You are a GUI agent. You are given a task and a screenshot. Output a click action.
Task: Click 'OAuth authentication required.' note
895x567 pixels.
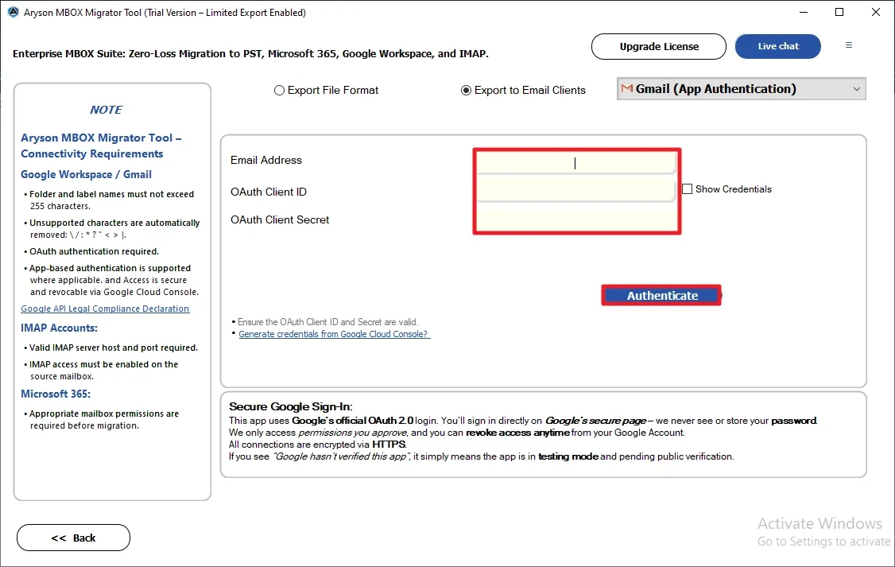pyautogui.click(x=94, y=251)
